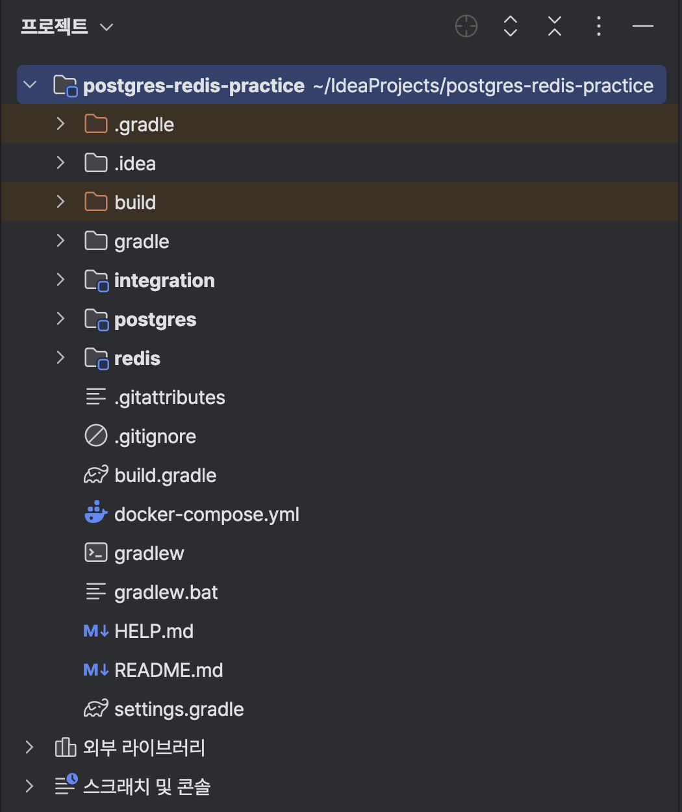The width and height of the screenshot is (682, 812).
Task: Expand the integration module folder
Action: coord(60,279)
